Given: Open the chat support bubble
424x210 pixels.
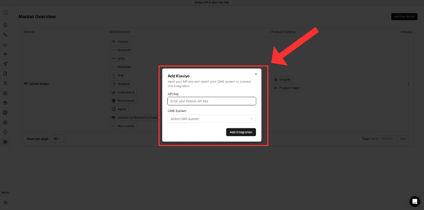Looking at the screenshot, I should (x=415, y=201).
